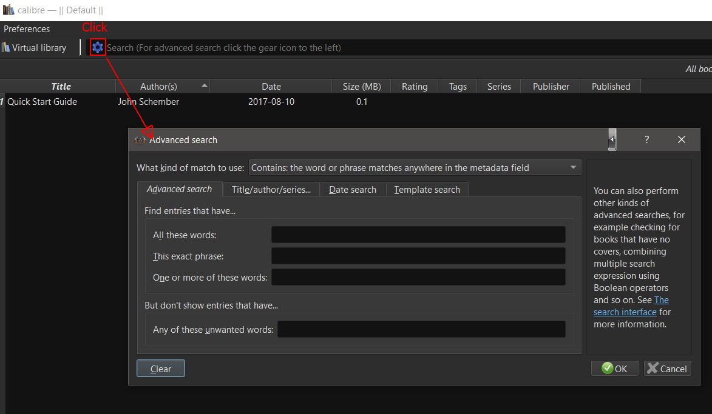The image size is (712, 414).
Task: Click row number 1 header
Action: [2, 102]
